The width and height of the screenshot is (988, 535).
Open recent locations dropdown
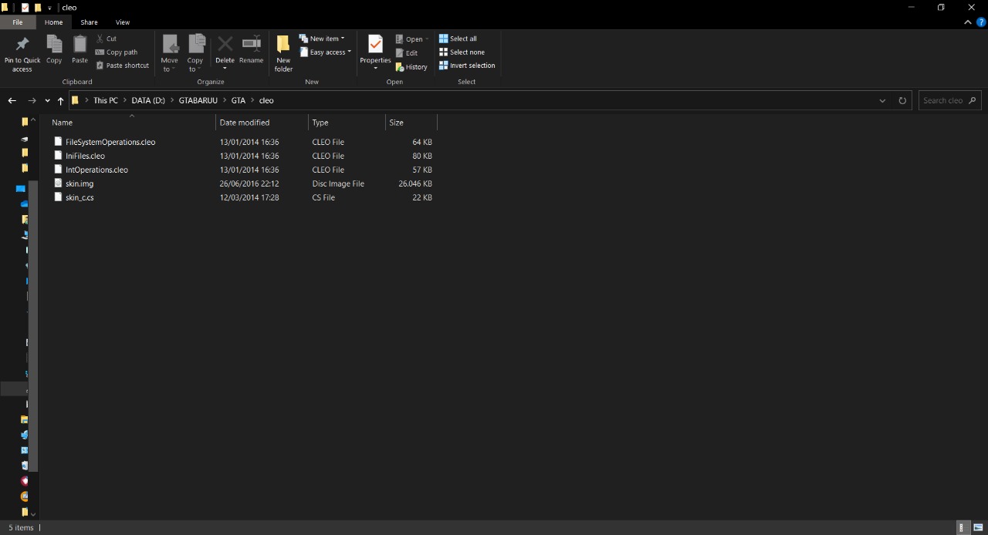[48, 101]
